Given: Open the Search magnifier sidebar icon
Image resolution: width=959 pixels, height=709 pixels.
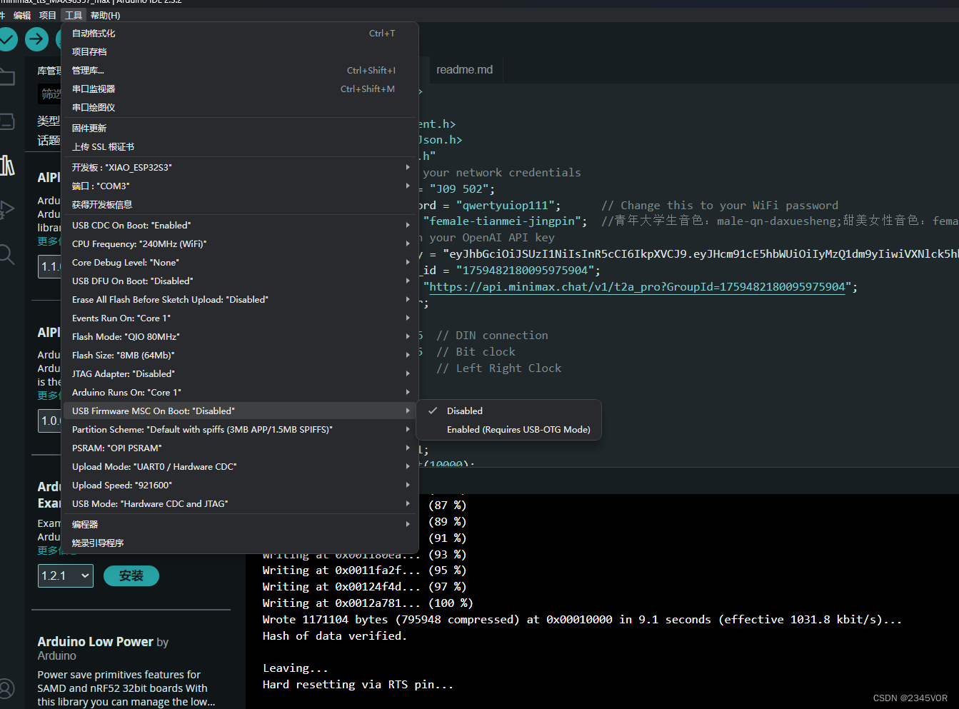Looking at the screenshot, I should [x=6, y=254].
